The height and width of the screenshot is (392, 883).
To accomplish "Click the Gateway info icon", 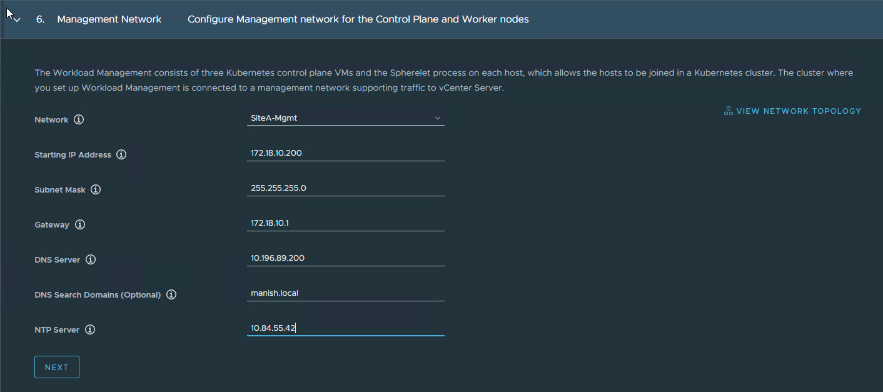I will coord(80,224).
